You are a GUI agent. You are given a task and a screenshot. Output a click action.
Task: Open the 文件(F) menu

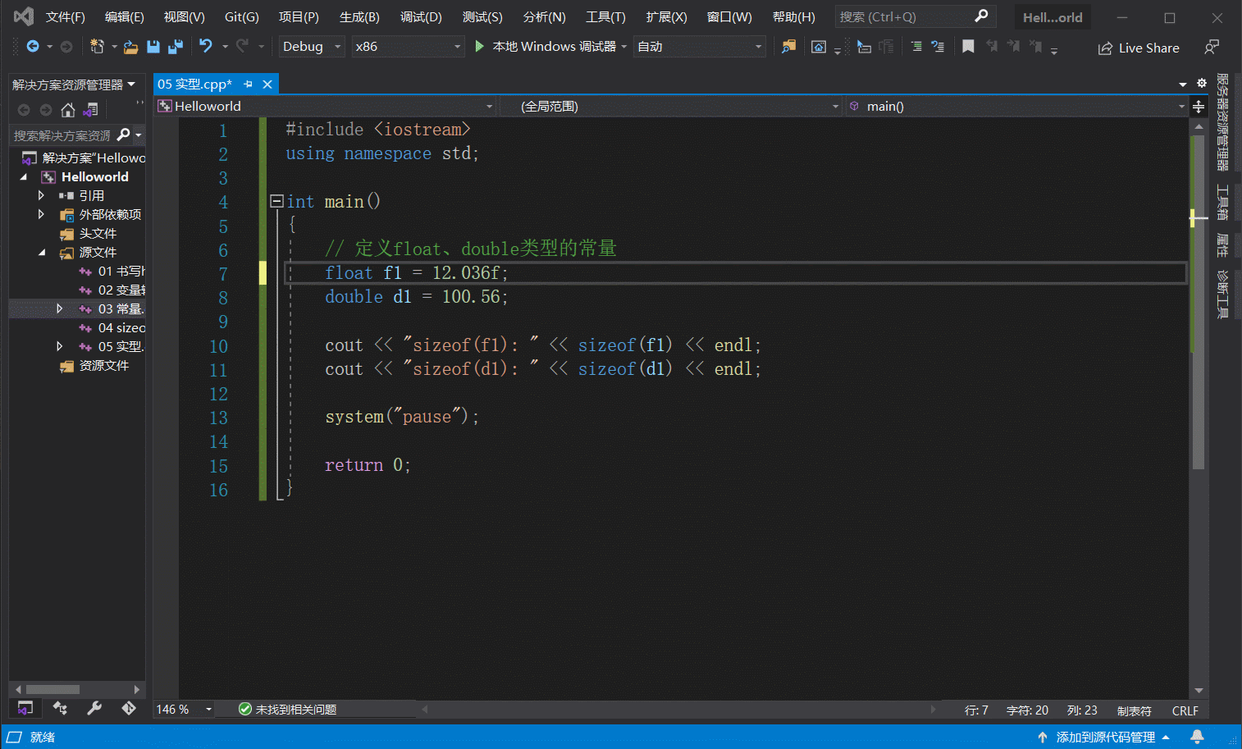66,17
